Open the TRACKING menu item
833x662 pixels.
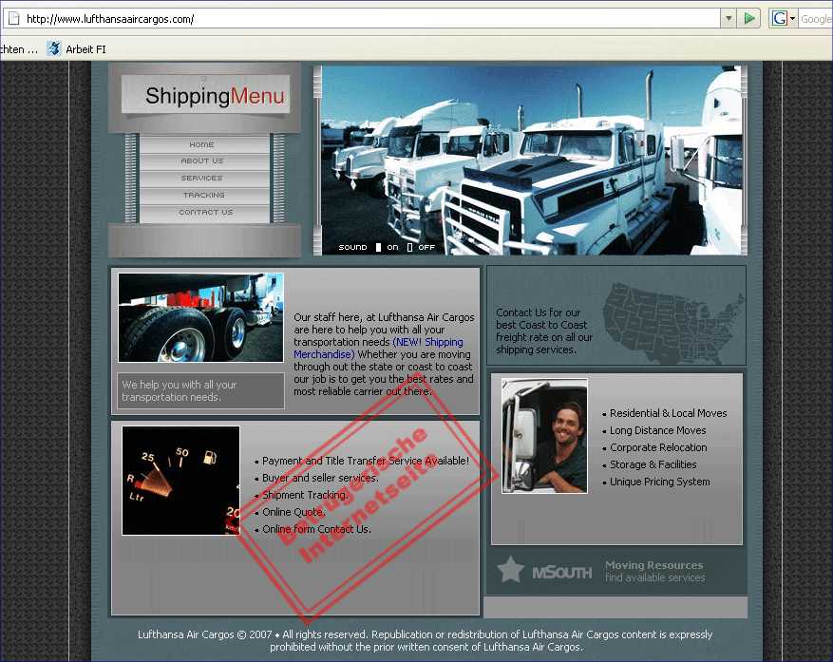(x=204, y=195)
